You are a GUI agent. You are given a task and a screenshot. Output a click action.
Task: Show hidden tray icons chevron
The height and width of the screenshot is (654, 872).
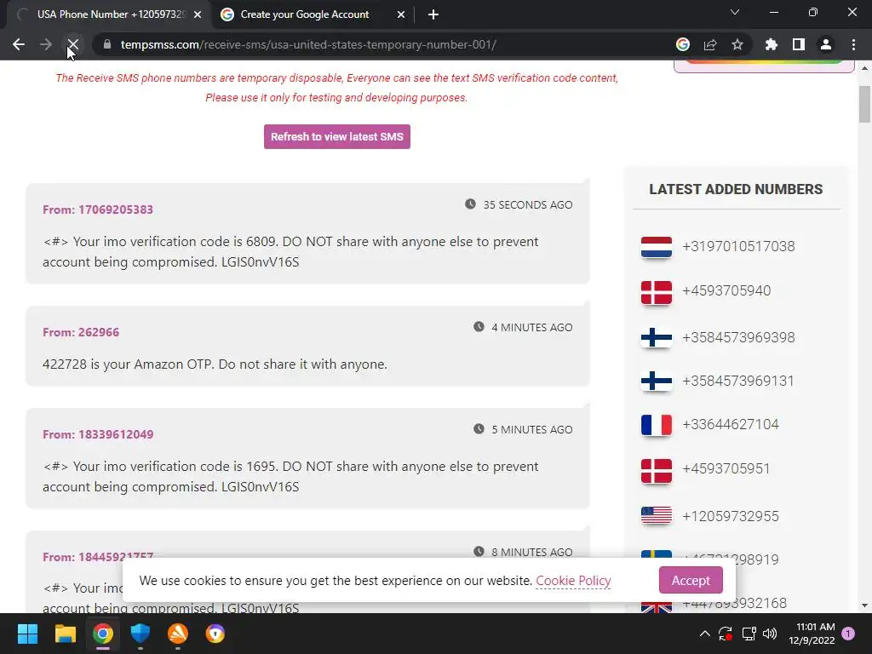click(x=704, y=634)
